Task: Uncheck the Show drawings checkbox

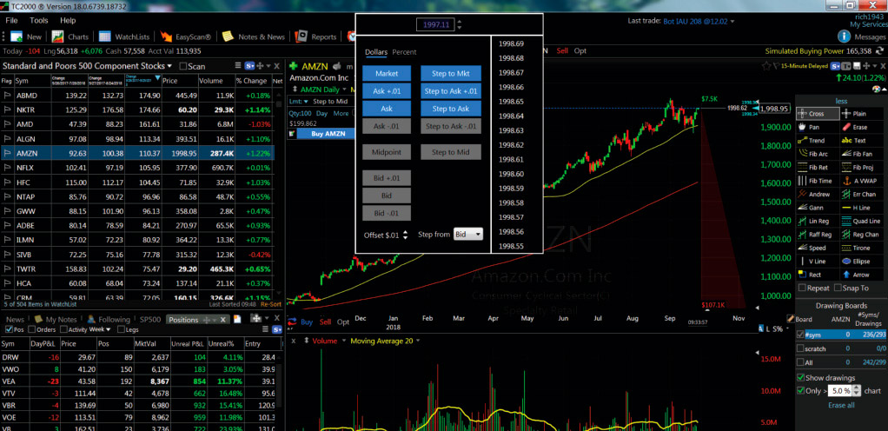Action: 801,377
